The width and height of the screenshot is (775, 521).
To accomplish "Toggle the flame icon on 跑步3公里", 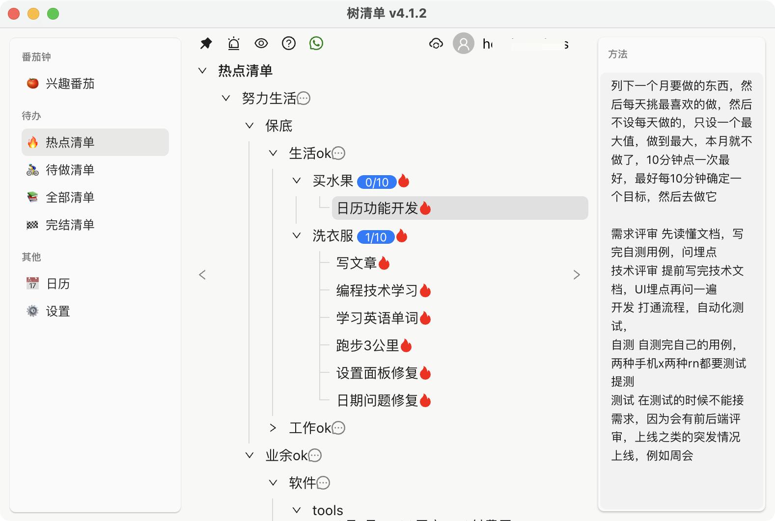I will pos(406,346).
